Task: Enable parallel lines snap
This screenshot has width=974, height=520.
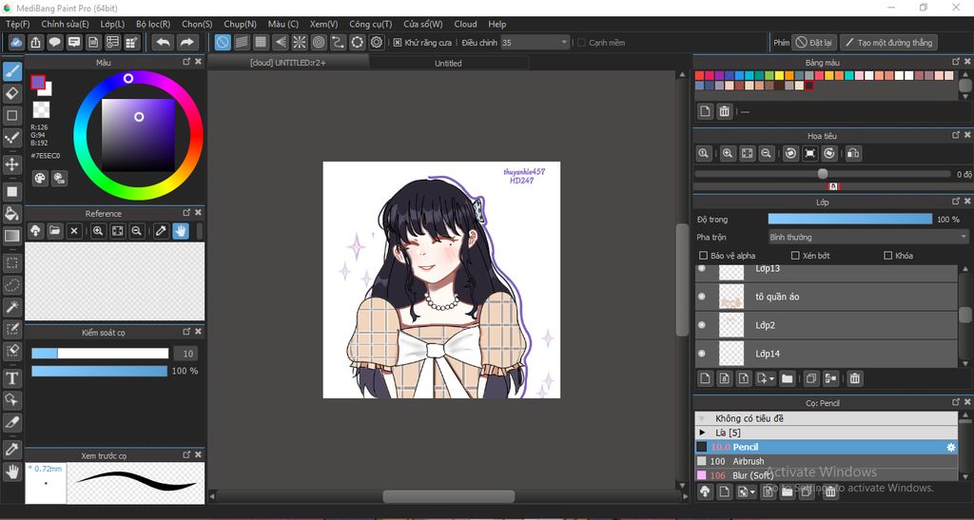Action: click(242, 42)
